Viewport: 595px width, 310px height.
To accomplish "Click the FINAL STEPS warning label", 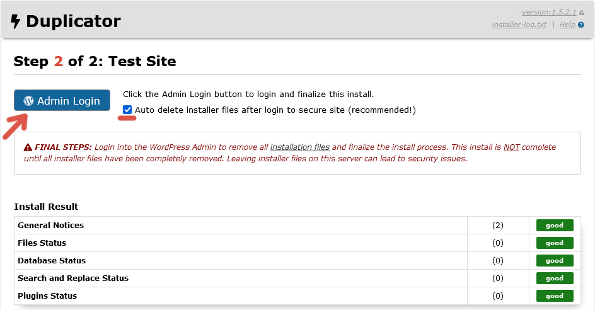I will point(64,147).
